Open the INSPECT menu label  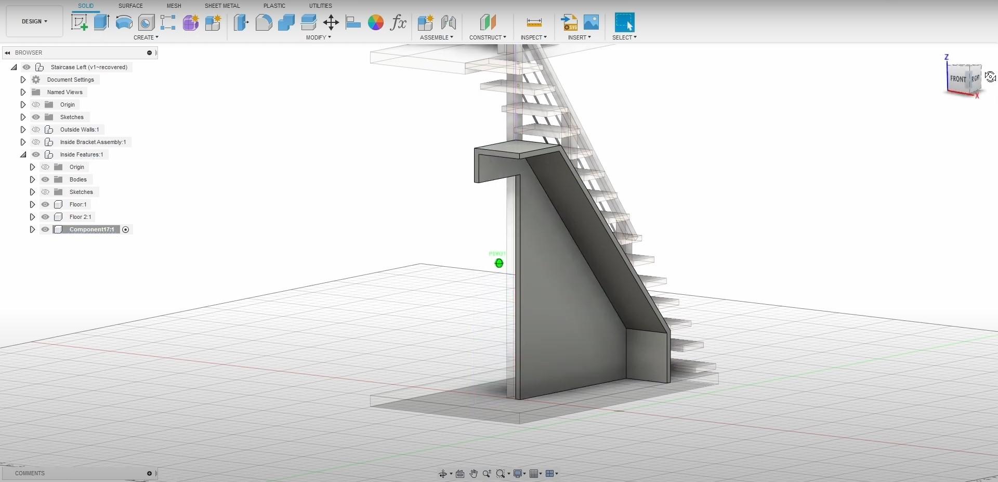[x=534, y=37]
